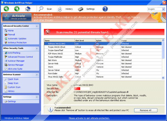Click the star icon on Activate banner
Screen dimensions: 167x121
click(7, 17)
